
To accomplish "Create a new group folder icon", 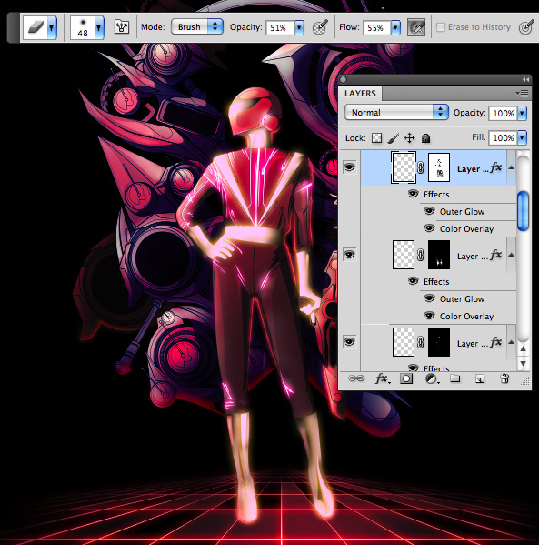I will (x=455, y=378).
